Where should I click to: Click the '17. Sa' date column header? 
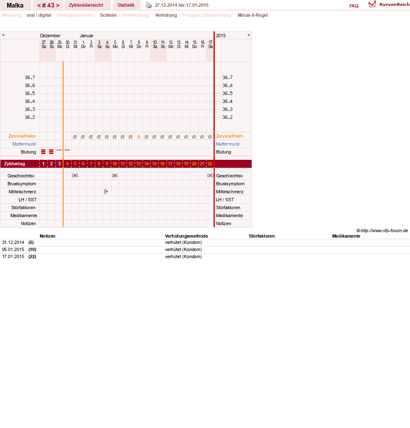[x=211, y=44]
